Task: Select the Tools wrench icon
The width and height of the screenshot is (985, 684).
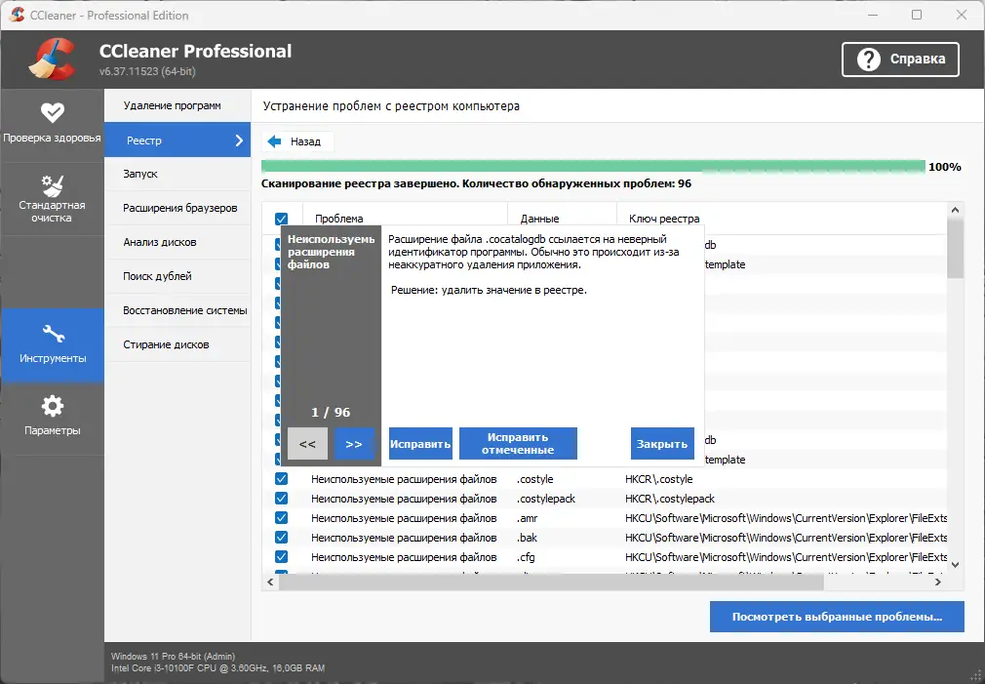Action: coord(53,334)
